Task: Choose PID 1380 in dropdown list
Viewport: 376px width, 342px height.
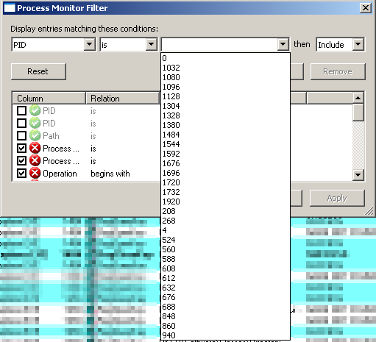Action: pyautogui.click(x=225, y=125)
